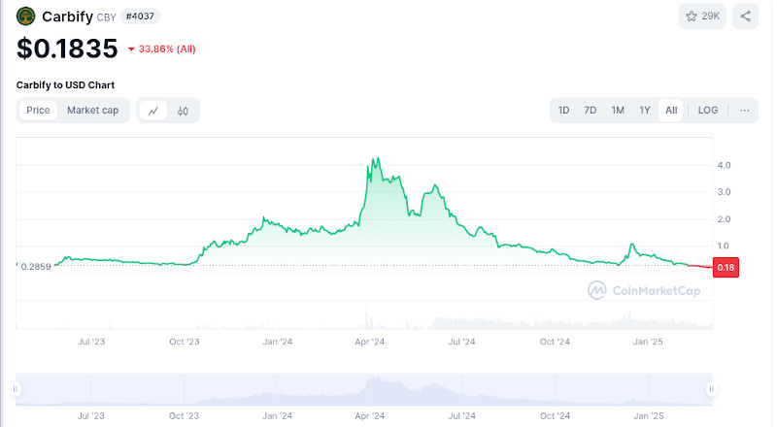Open the share icon button

[x=745, y=16]
